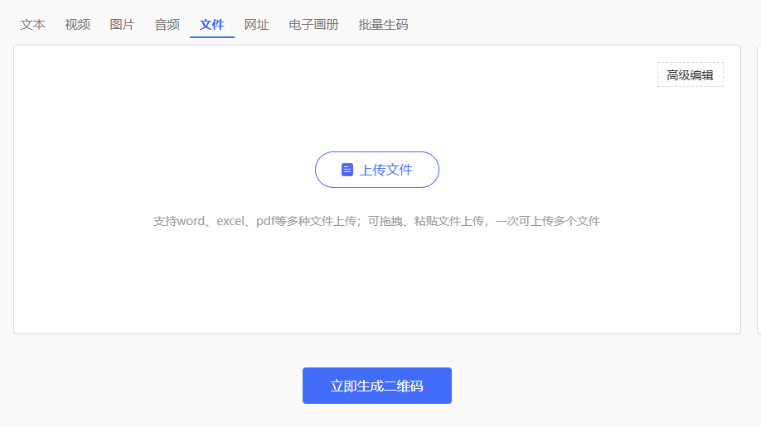Open 高级编辑 advanced editing

(x=690, y=74)
